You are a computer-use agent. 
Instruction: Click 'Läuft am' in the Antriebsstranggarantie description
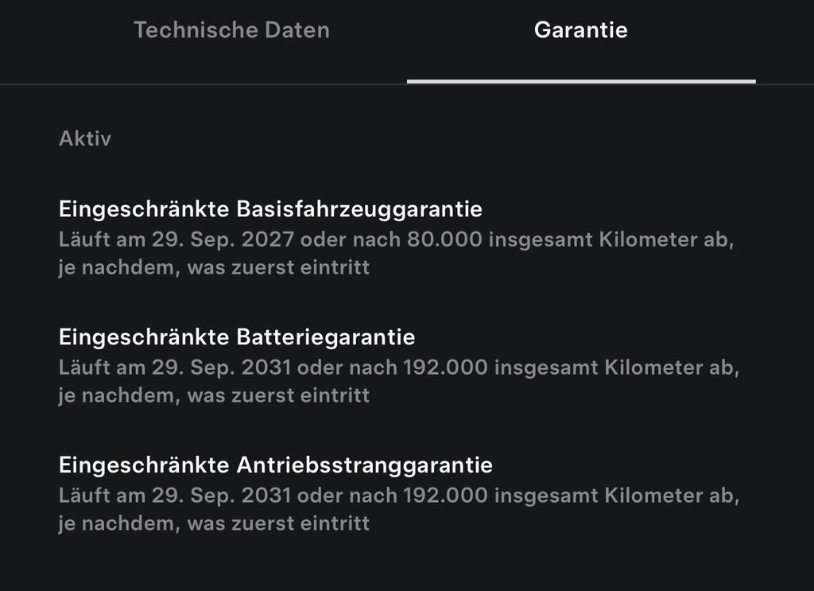pyautogui.click(x=102, y=496)
